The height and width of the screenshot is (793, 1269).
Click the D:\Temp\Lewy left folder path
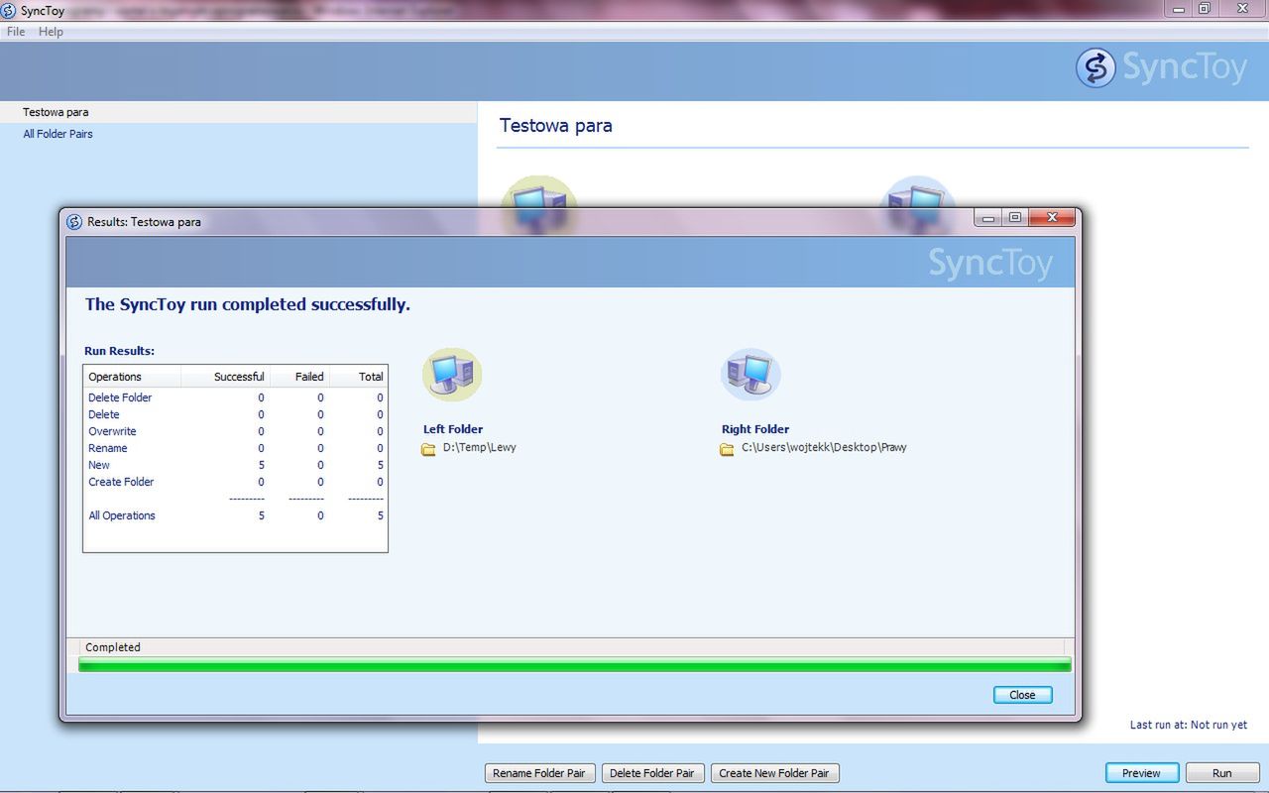[480, 447]
